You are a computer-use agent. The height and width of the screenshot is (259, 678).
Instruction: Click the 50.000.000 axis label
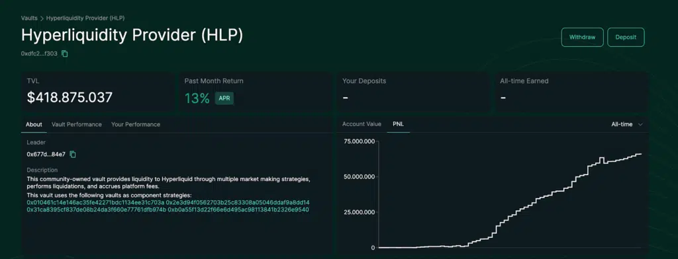(x=359, y=176)
